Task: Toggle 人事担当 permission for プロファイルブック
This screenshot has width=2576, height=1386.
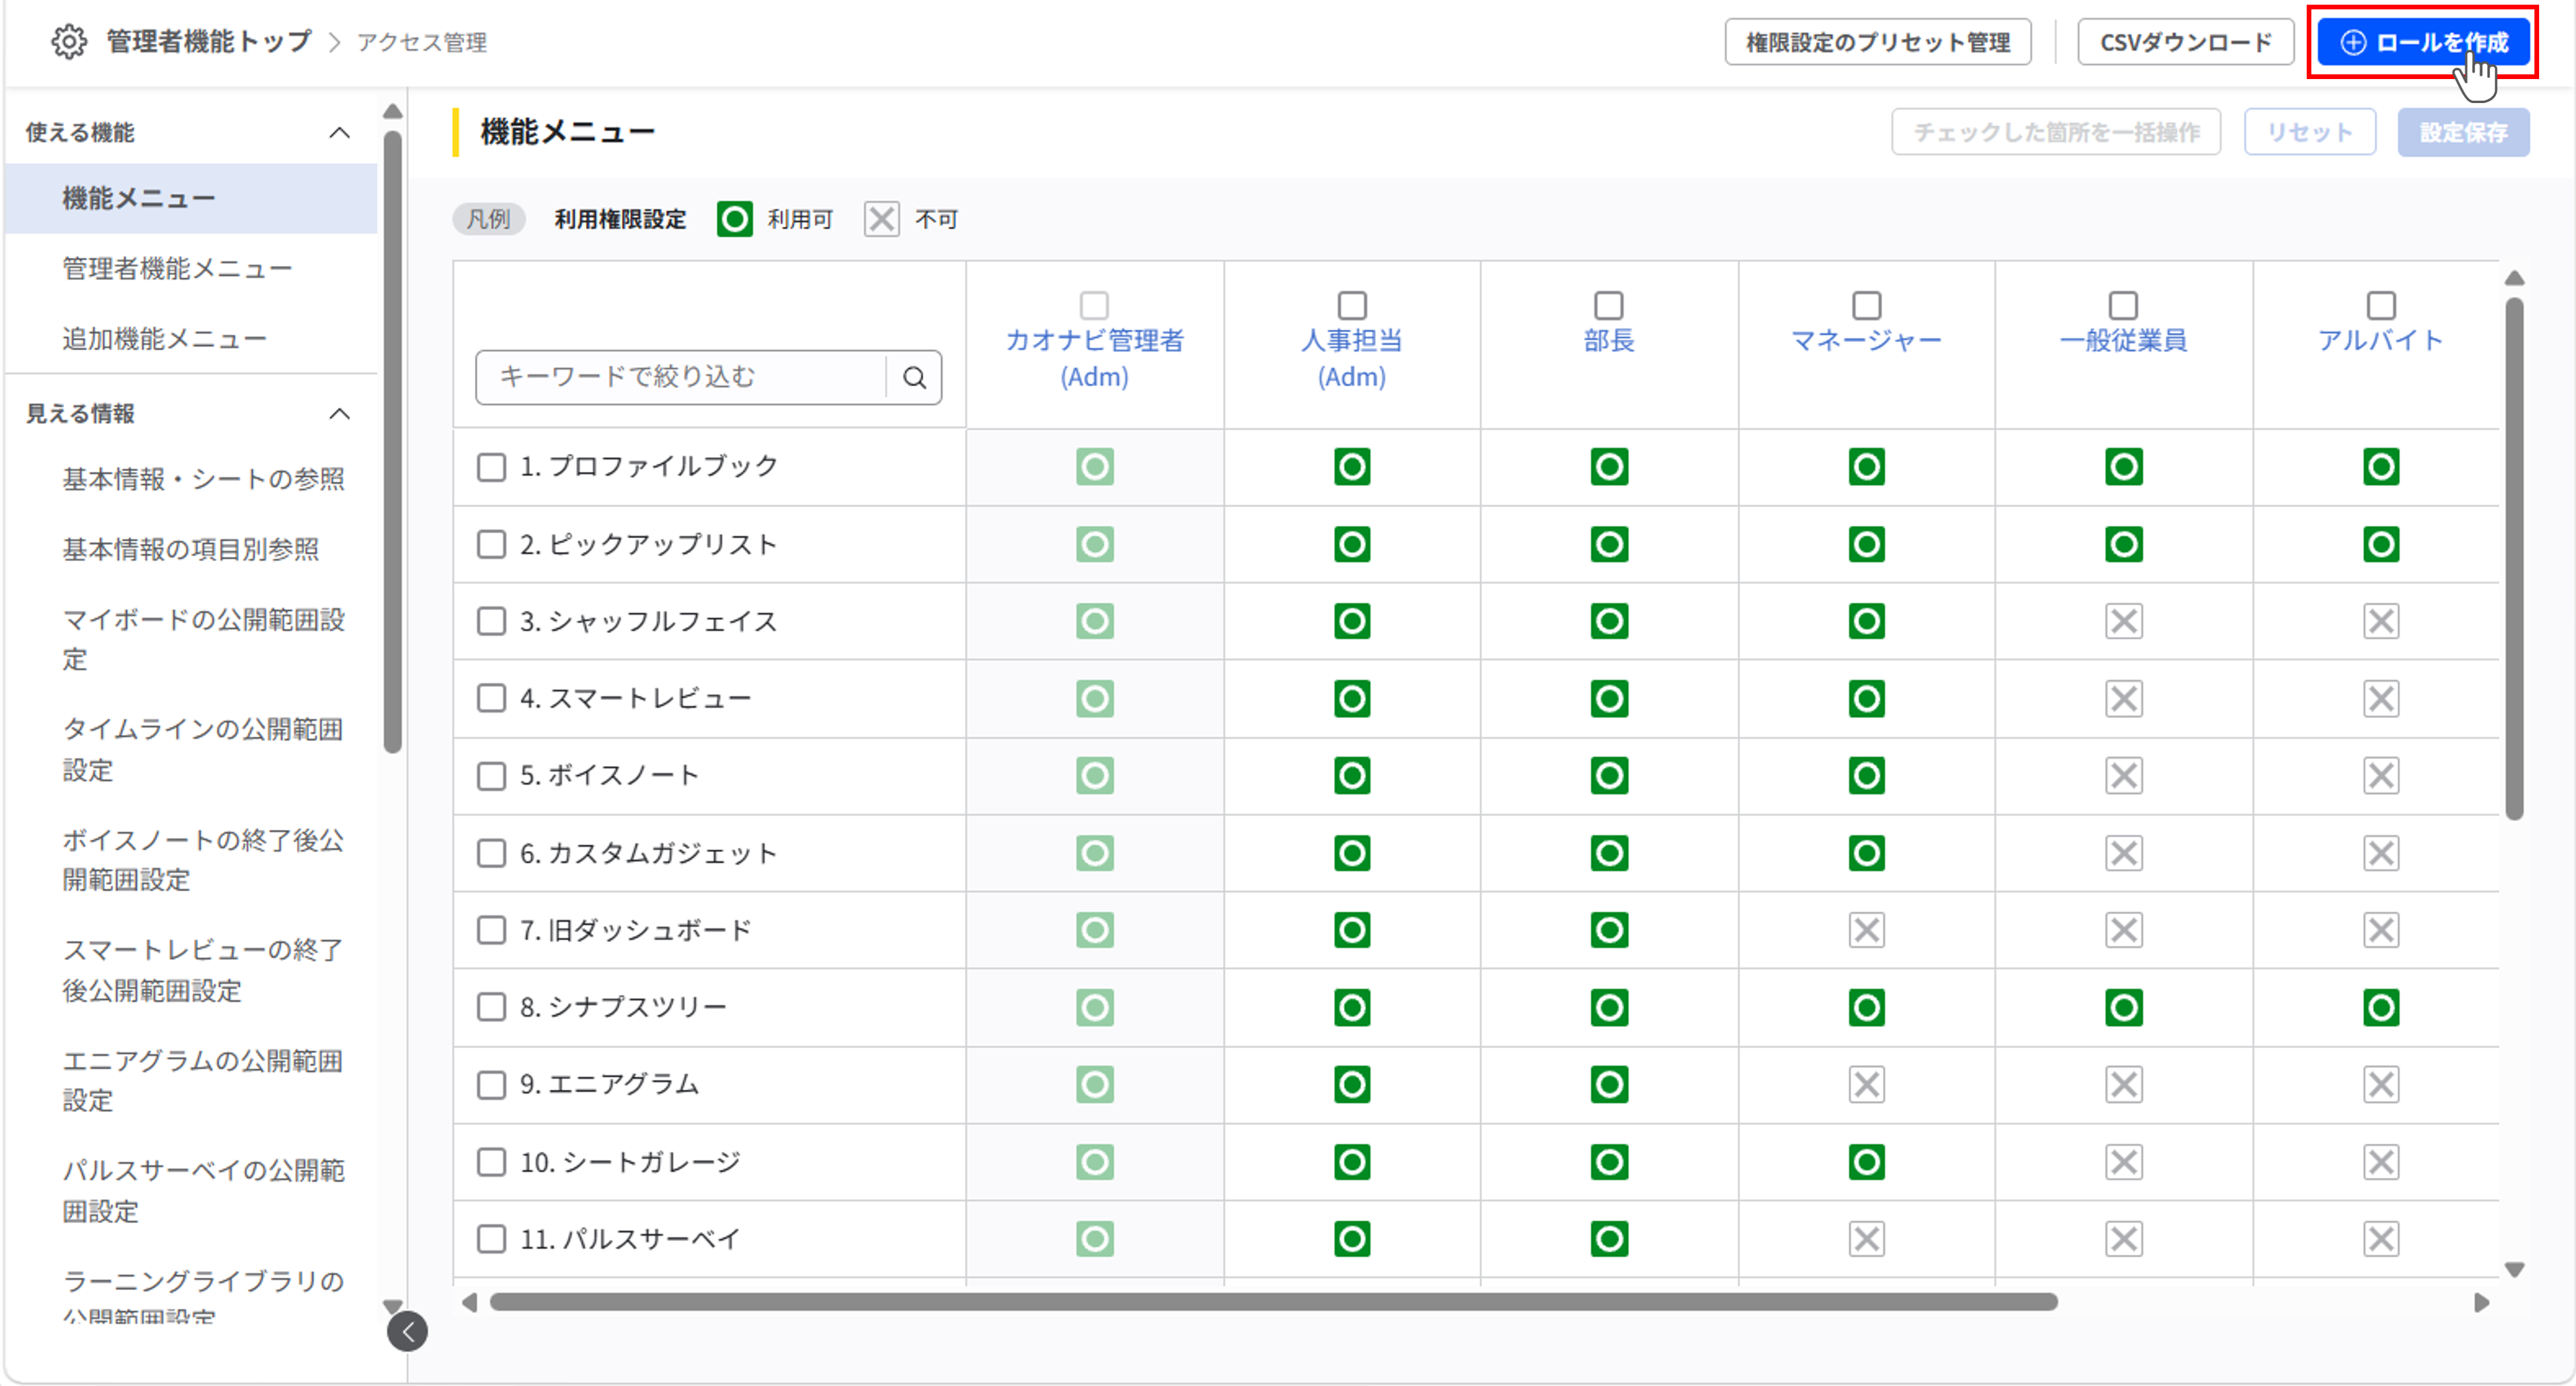Action: click(1352, 467)
